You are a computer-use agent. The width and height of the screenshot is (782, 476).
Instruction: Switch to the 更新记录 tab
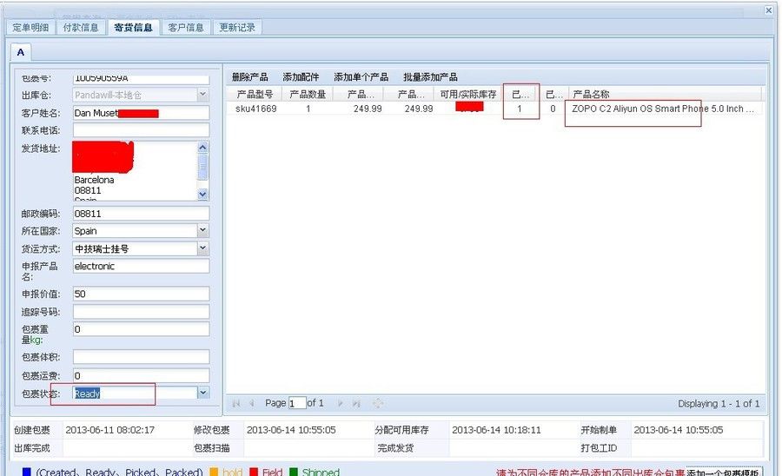(237, 28)
